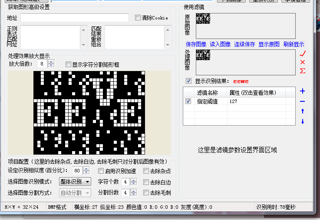This screenshot has height=220, width=320.
Task: Click the 字符个数 value field
Action: tap(126, 182)
